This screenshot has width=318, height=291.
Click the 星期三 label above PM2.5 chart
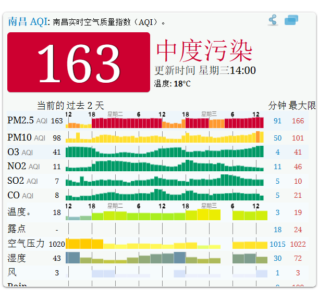(x=209, y=114)
